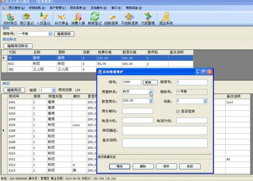This screenshot has height=181, width=253.
Task: Expand the 楼栋号 building dropdown
Action: (50, 34)
